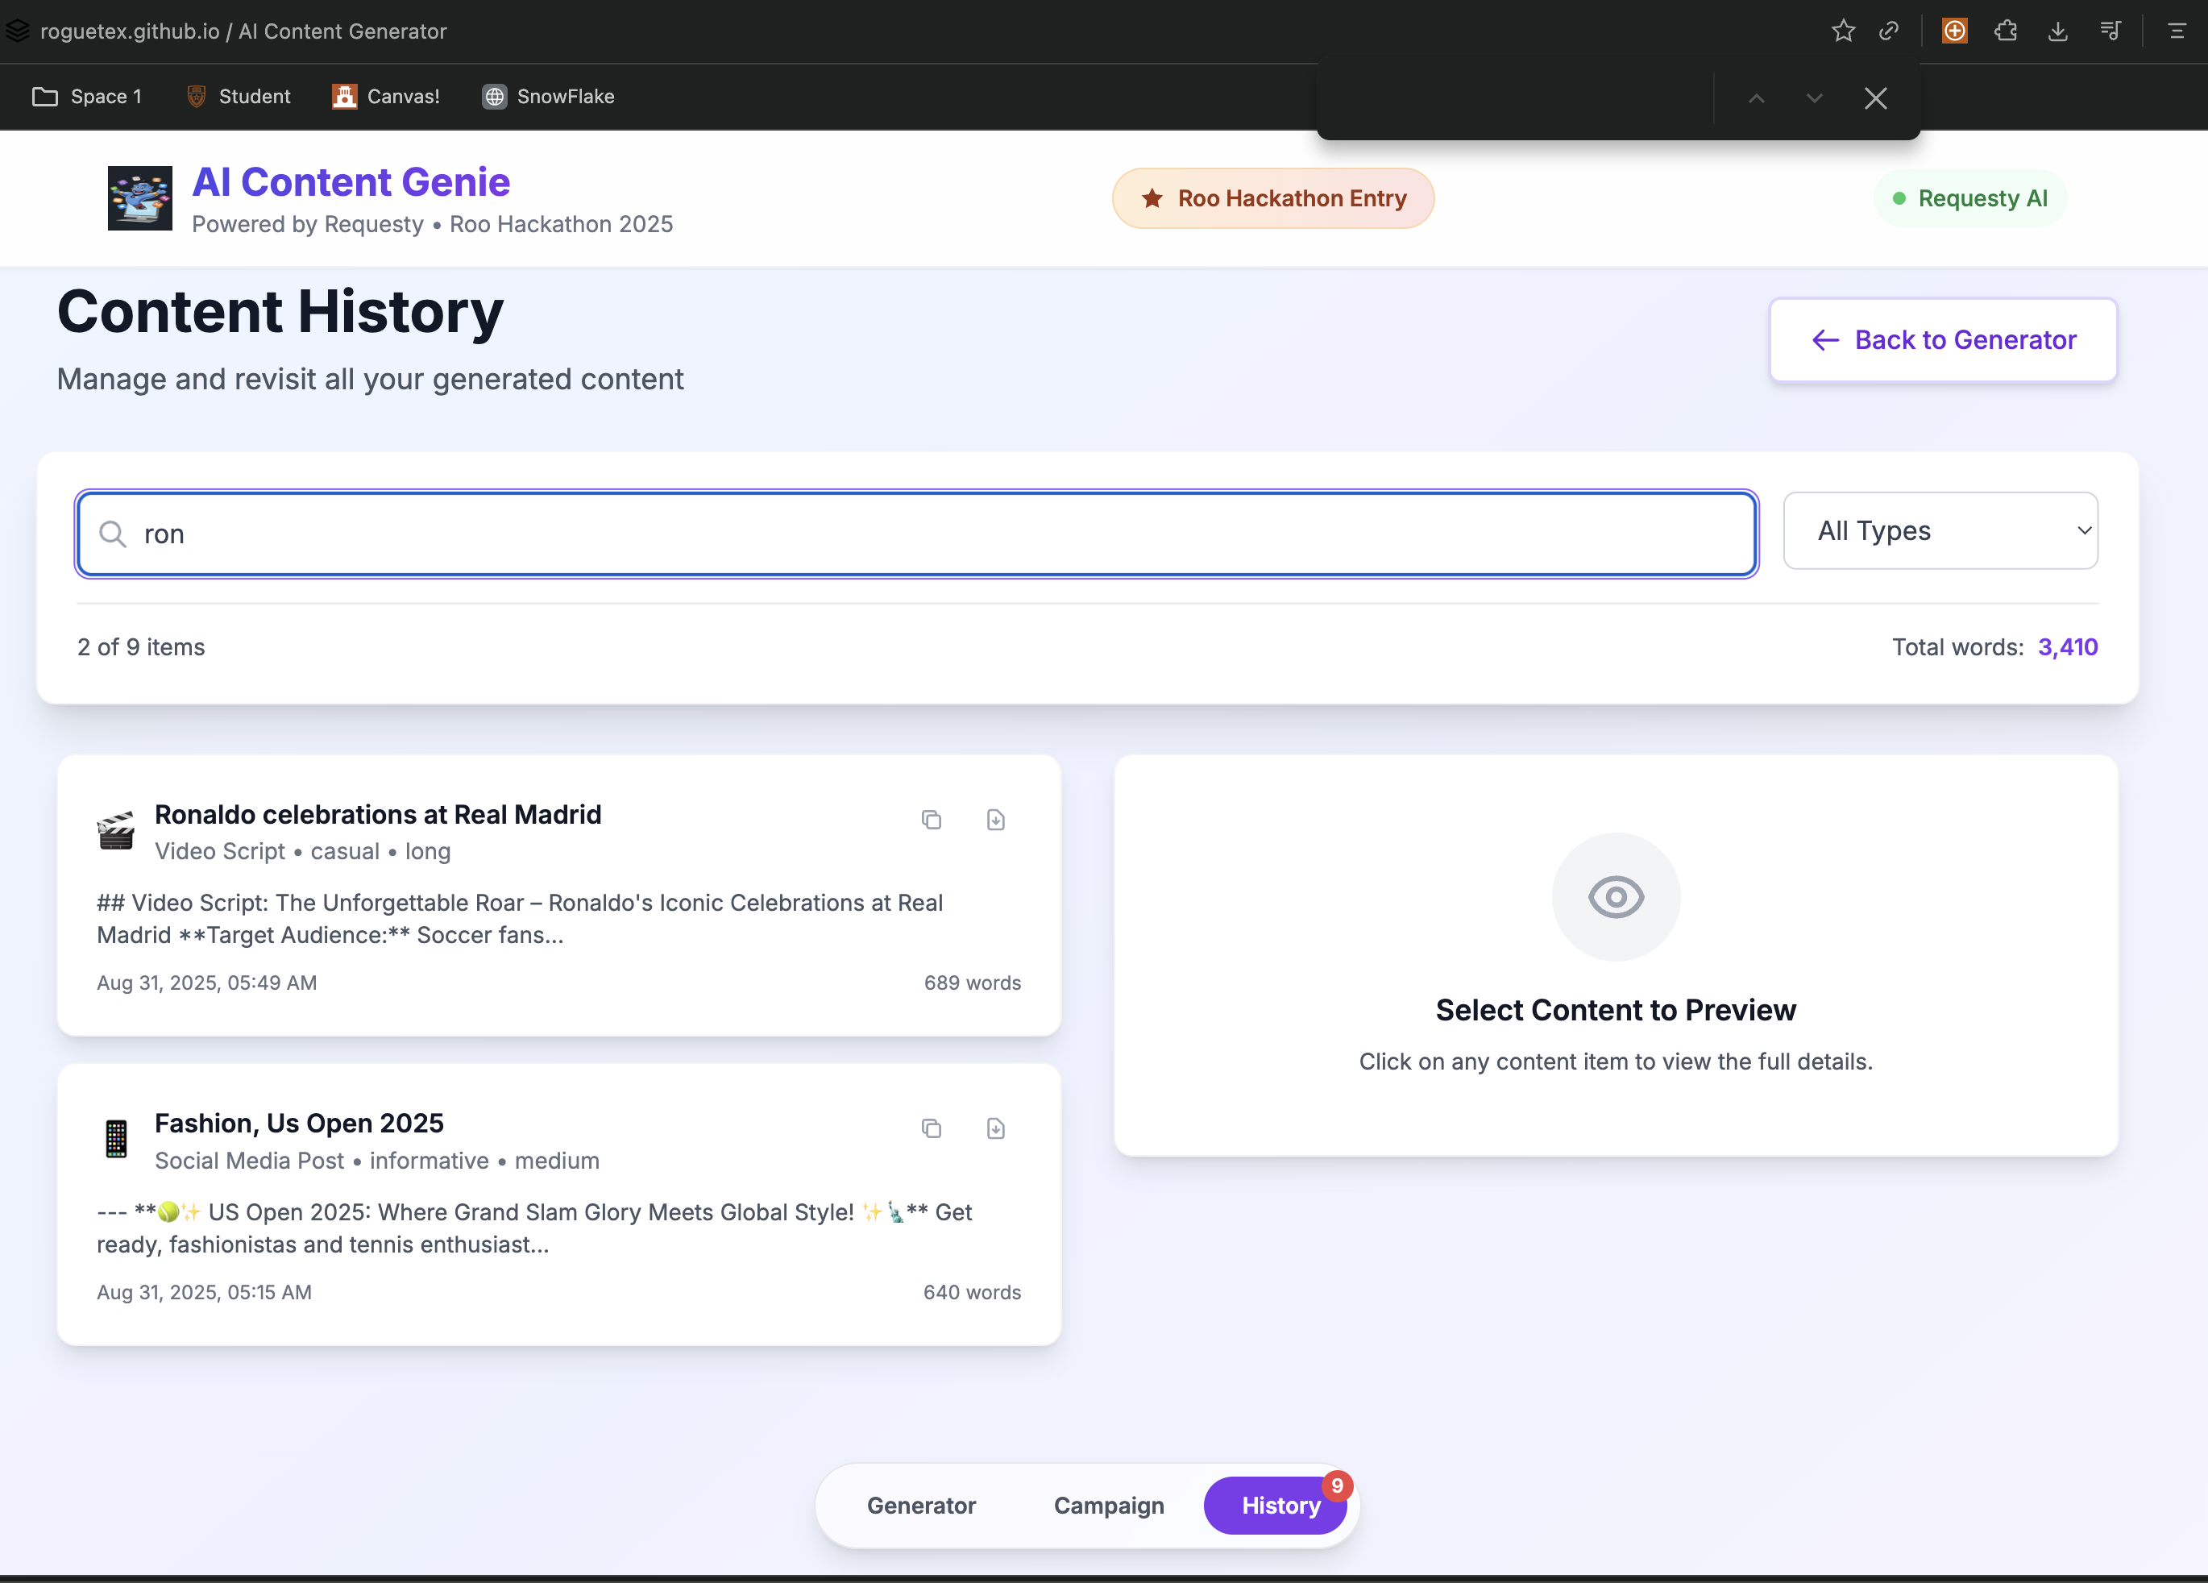Screen dimensions: 2208x1583
Task: Switch to the Generator tab
Action: 921,1505
